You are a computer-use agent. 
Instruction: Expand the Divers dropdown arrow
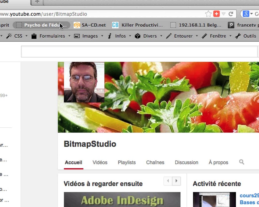coord(161,36)
